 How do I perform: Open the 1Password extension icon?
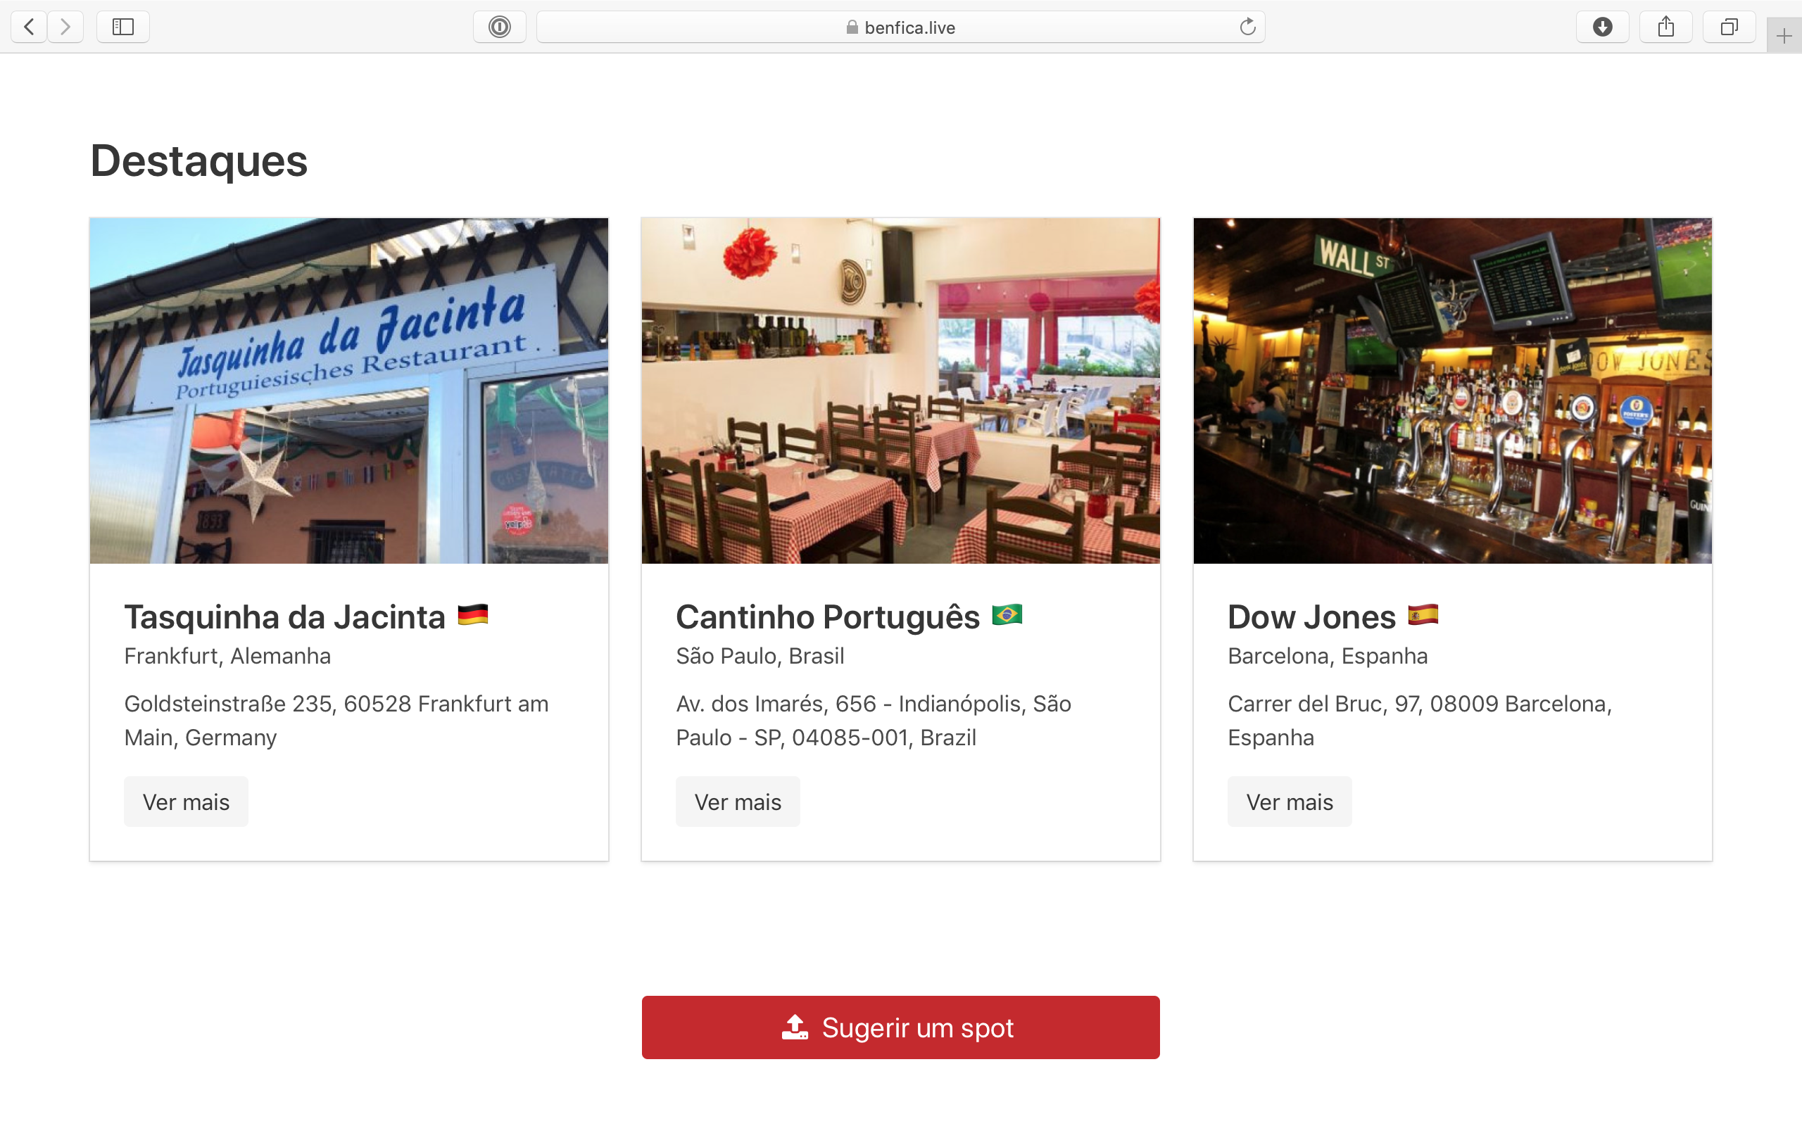[500, 27]
